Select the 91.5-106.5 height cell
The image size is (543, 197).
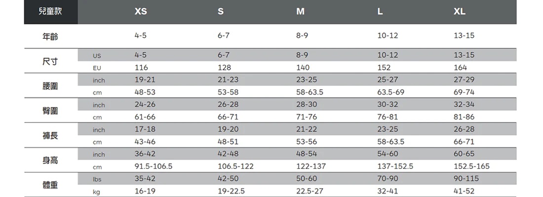(154, 166)
